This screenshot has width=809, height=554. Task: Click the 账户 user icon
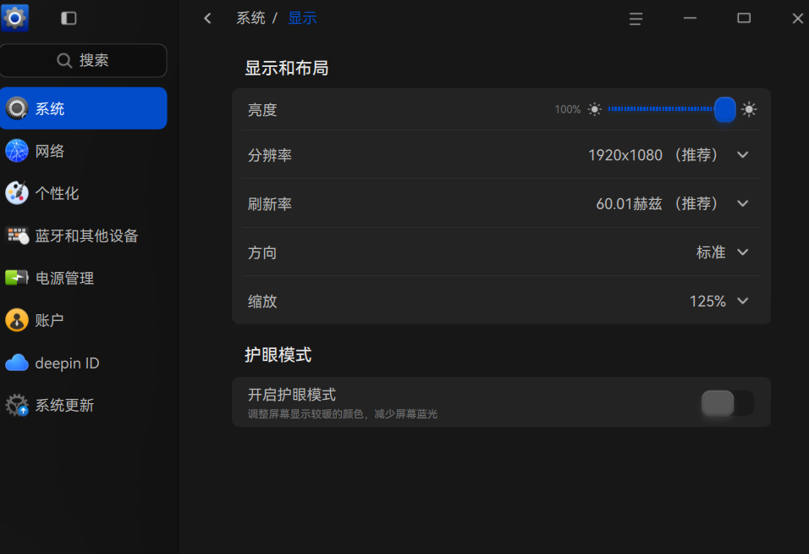click(x=17, y=320)
